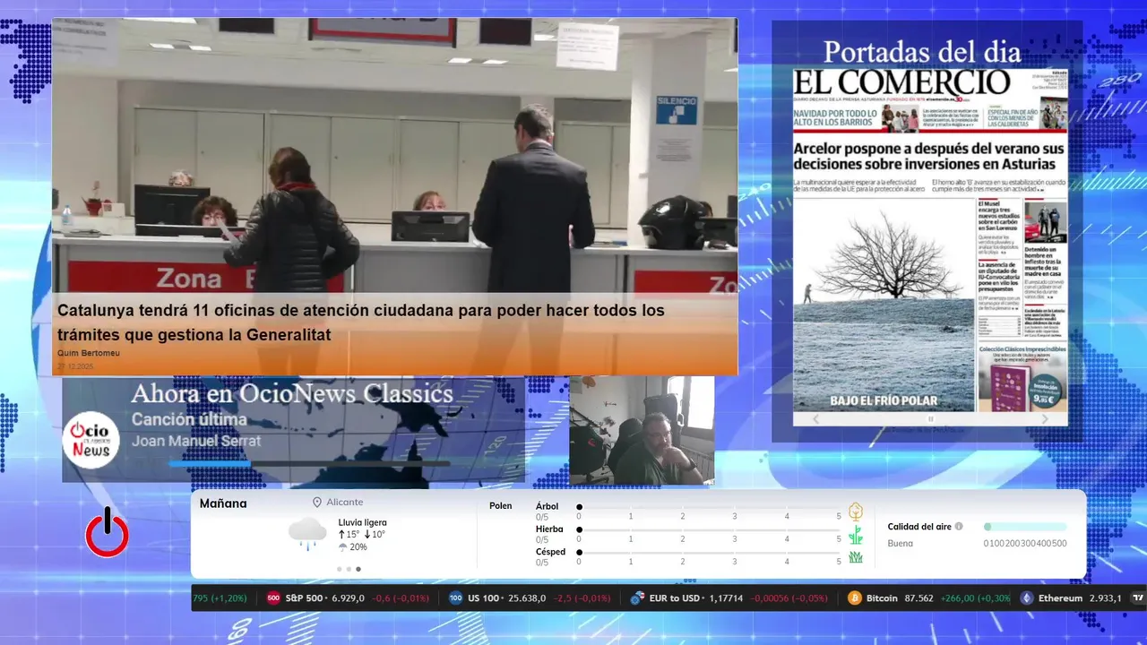Screen dimensions: 1147x645
Task: Select the active dark weather carousel dot
Action: pos(358,569)
